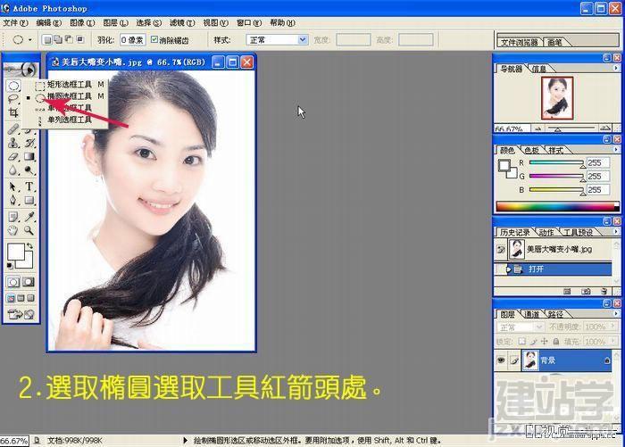
Task: Create new snapshot in History panel
Action: coord(586,292)
